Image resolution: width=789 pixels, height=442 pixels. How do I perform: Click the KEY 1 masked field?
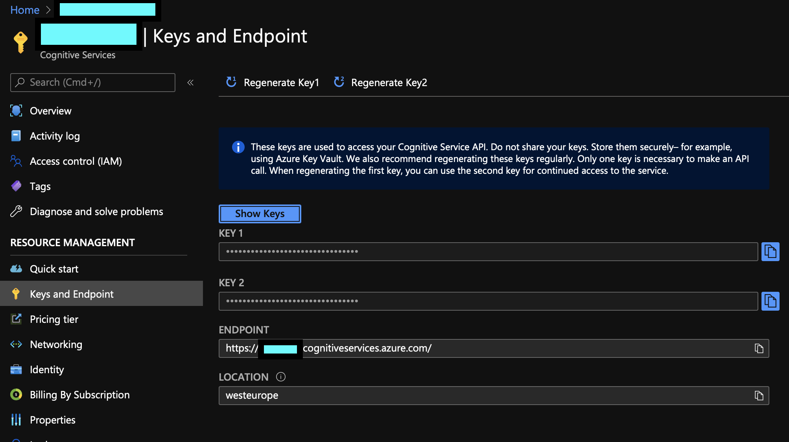pos(488,252)
